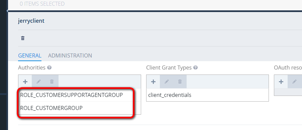The image size is (302, 130).
Task: Show help for Client Grant Types
Action: (196, 68)
